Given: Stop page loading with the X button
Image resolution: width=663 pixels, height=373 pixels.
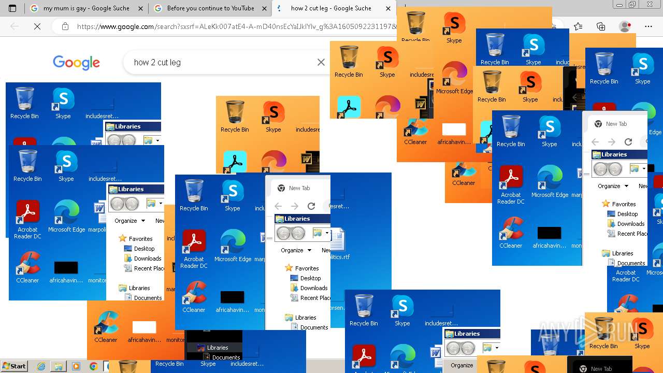Looking at the screenshot, I should pos(37,26).
